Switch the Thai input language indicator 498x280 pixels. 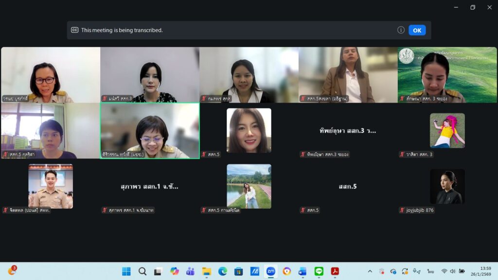[430, 271]
